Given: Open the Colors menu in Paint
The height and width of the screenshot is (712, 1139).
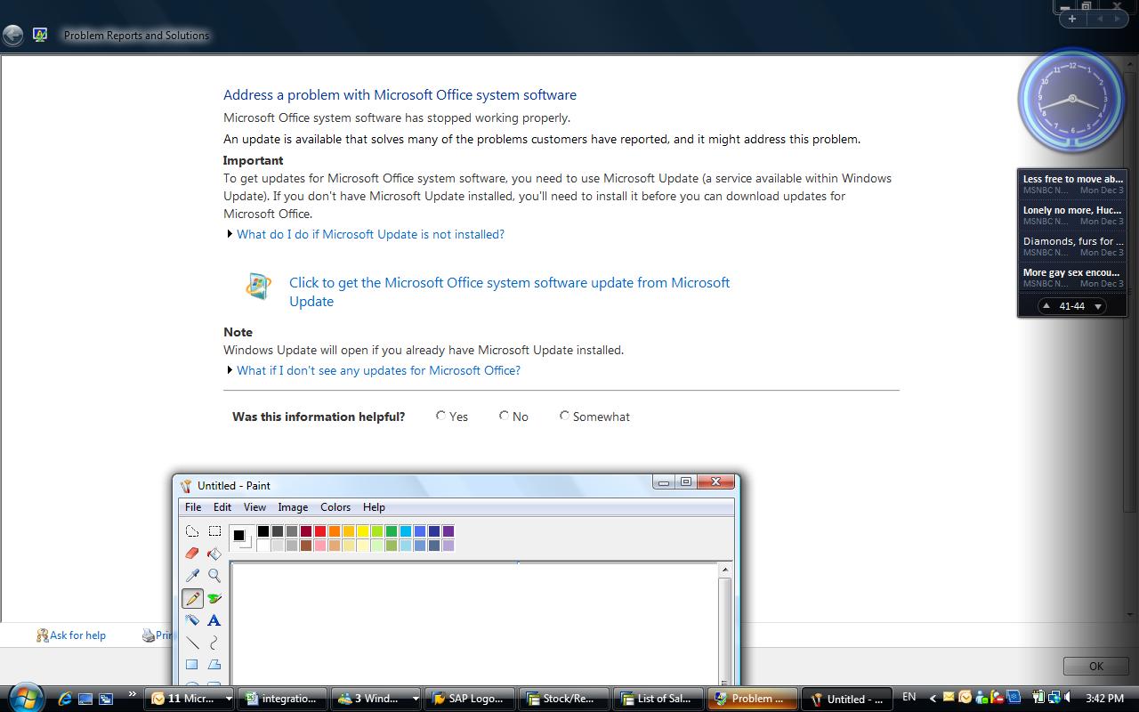Looking at the screenshot, I should tap(335, 507).
